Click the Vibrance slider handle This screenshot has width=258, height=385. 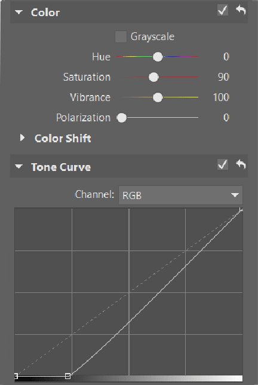[158, 97]
